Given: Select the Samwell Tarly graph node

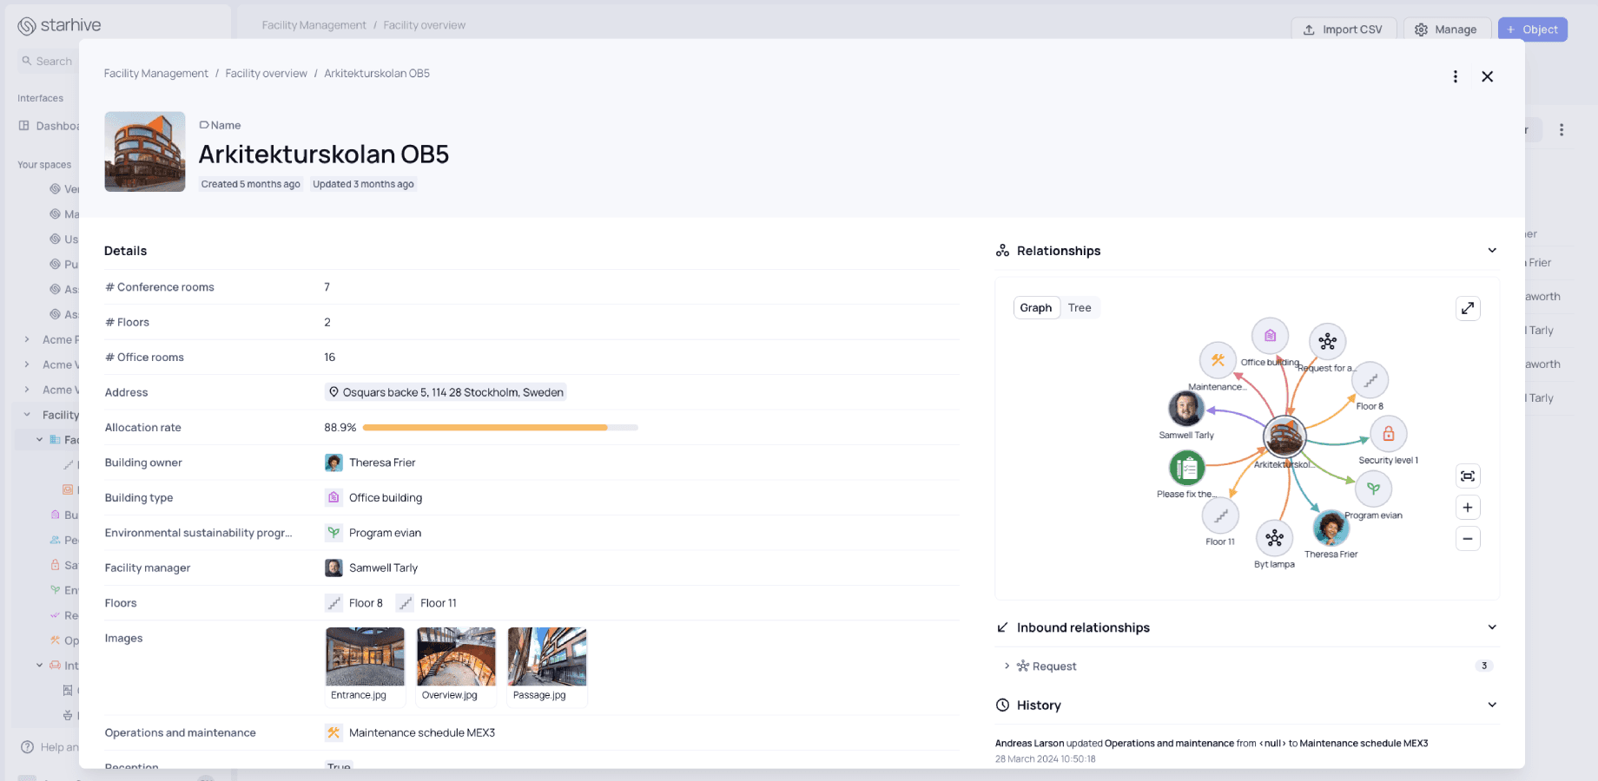Looking at the screenshot, I should pyautogui.click(x=1185, y=409).
